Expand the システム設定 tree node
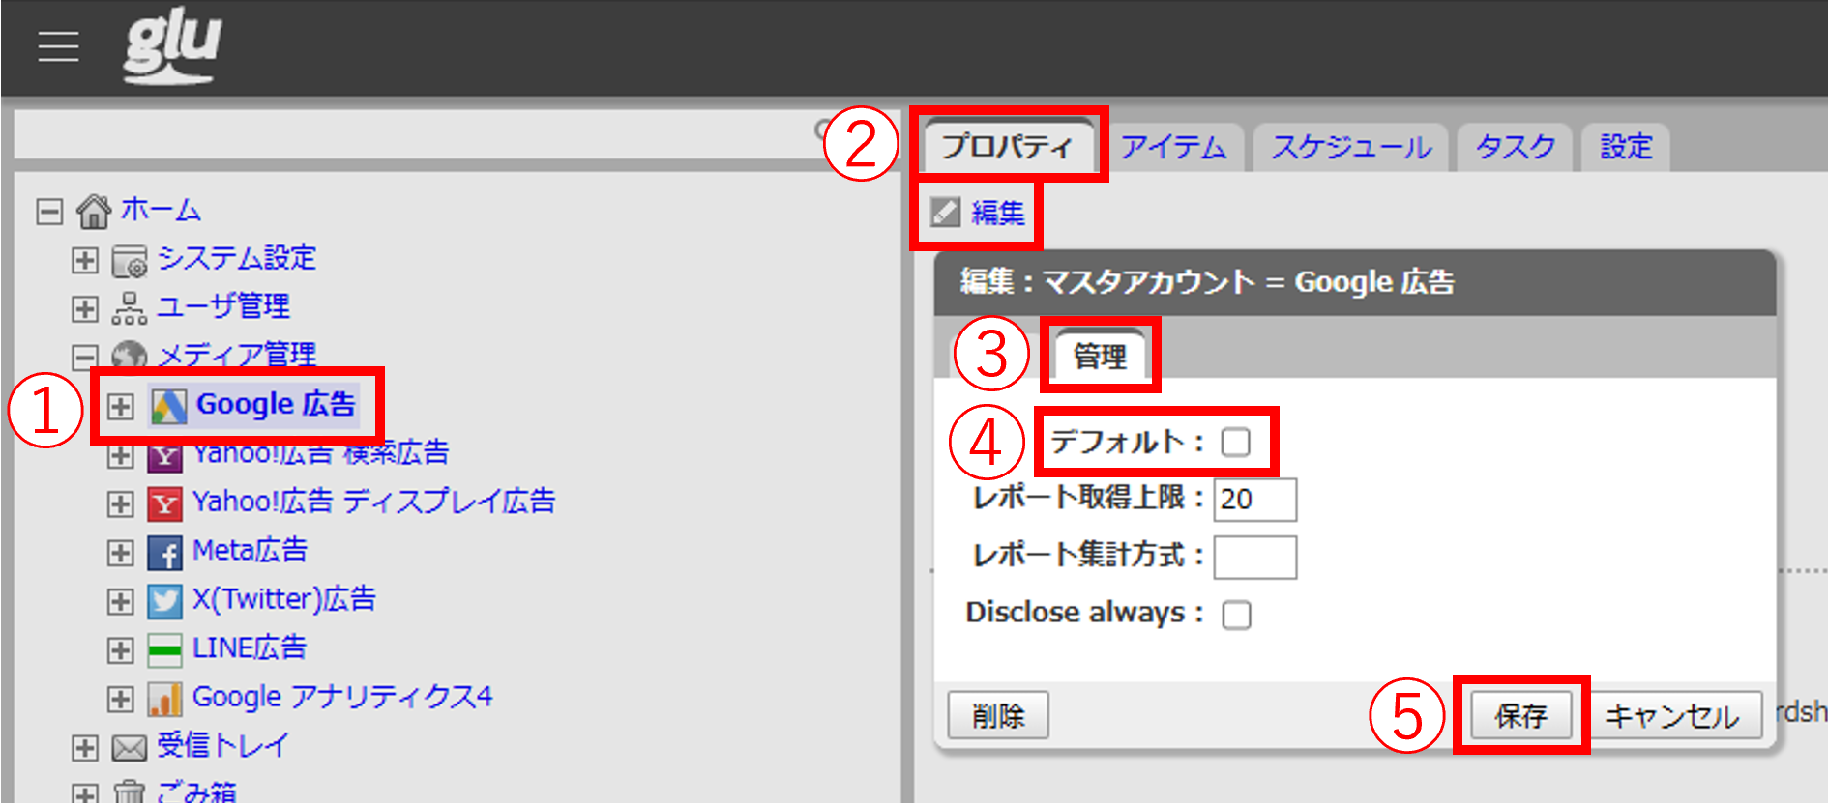The height and width of the screenshot is (805, 1828). [x=85, y=260]
